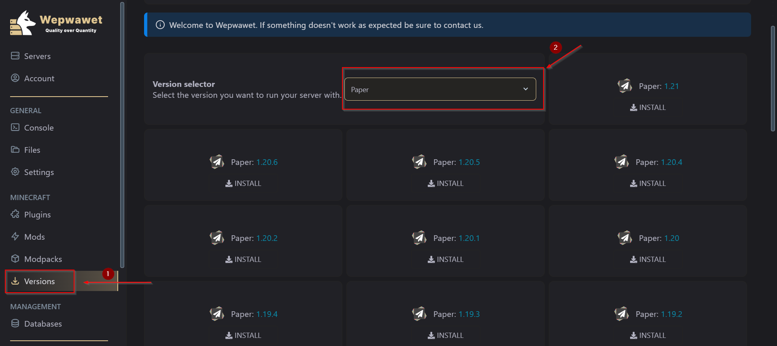Click Paper icon on 1.20.4 card
This screenshot has height=346, width=777.
click(622, 162)
